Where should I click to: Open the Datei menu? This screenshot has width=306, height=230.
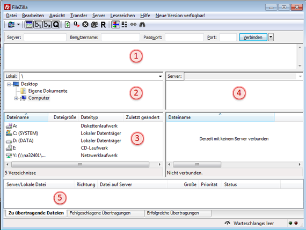coord(11,16)
